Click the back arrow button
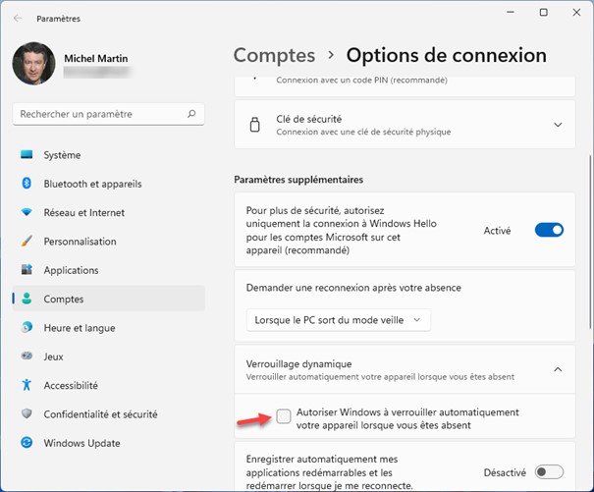 pyautogui.click(x=18, y=18)
